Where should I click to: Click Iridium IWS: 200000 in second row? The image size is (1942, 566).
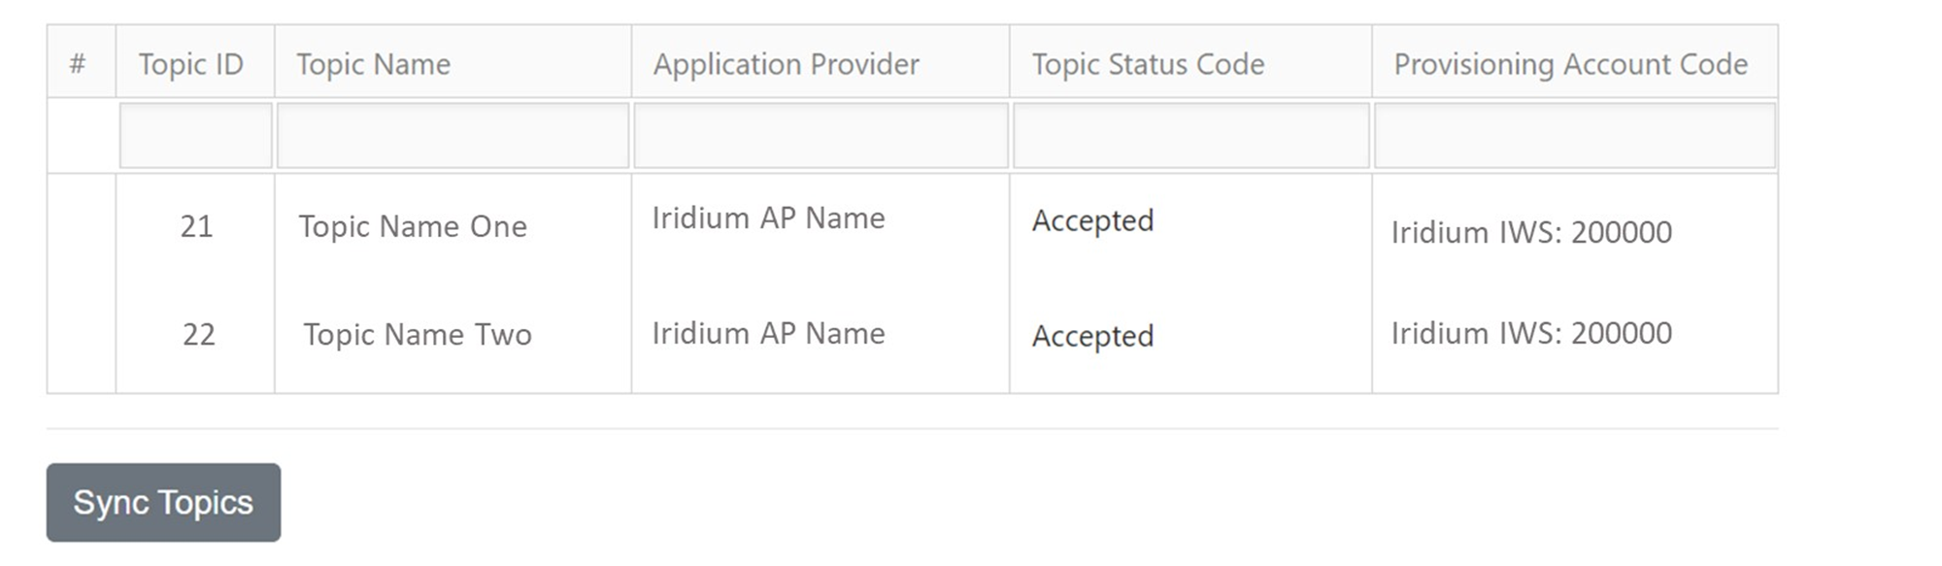[1531, 333]
